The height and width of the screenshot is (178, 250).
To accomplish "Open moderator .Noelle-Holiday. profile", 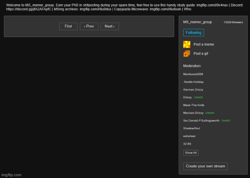I will (194, 82).
